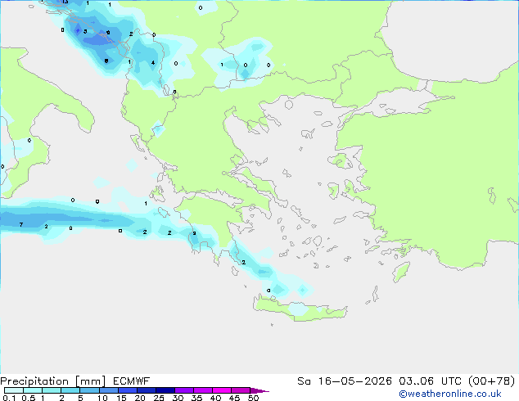This screenshot has width=519, height=401.
Task: Click the 20 mm legend color swatch
Action: click(147, 390)
